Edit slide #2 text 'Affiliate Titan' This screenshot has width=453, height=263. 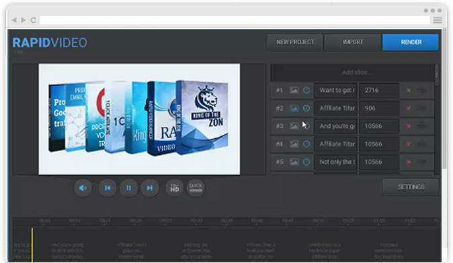pyautogui.click(x=335, y=108)
